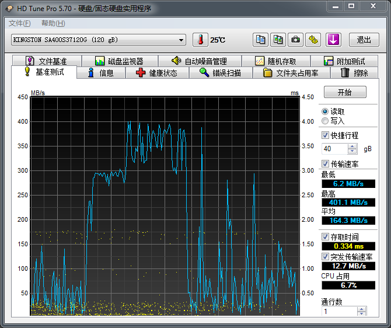Increase the short stroke gB spinner value

(352, 146)
